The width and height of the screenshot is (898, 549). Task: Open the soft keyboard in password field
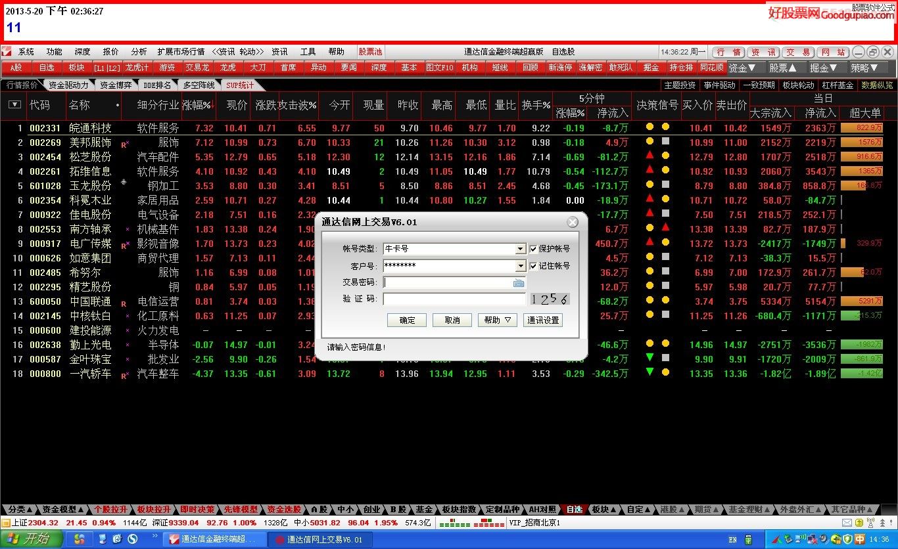[519, 283]
